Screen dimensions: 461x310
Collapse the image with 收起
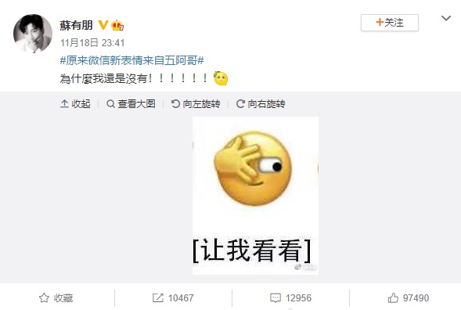(x=75, y=104)
